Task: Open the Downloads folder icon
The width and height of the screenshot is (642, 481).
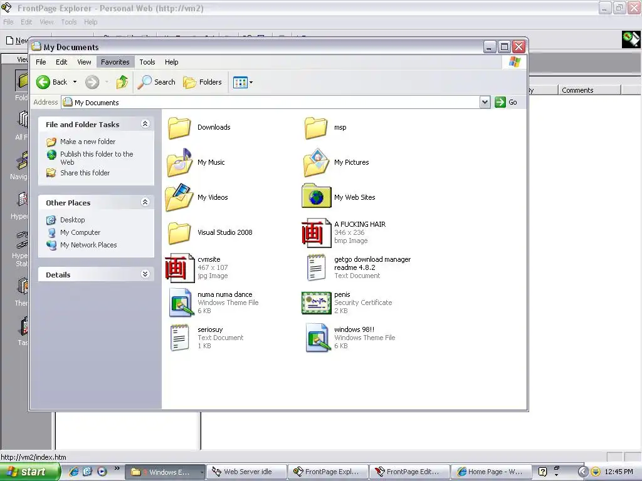Action: pos(179,128)
